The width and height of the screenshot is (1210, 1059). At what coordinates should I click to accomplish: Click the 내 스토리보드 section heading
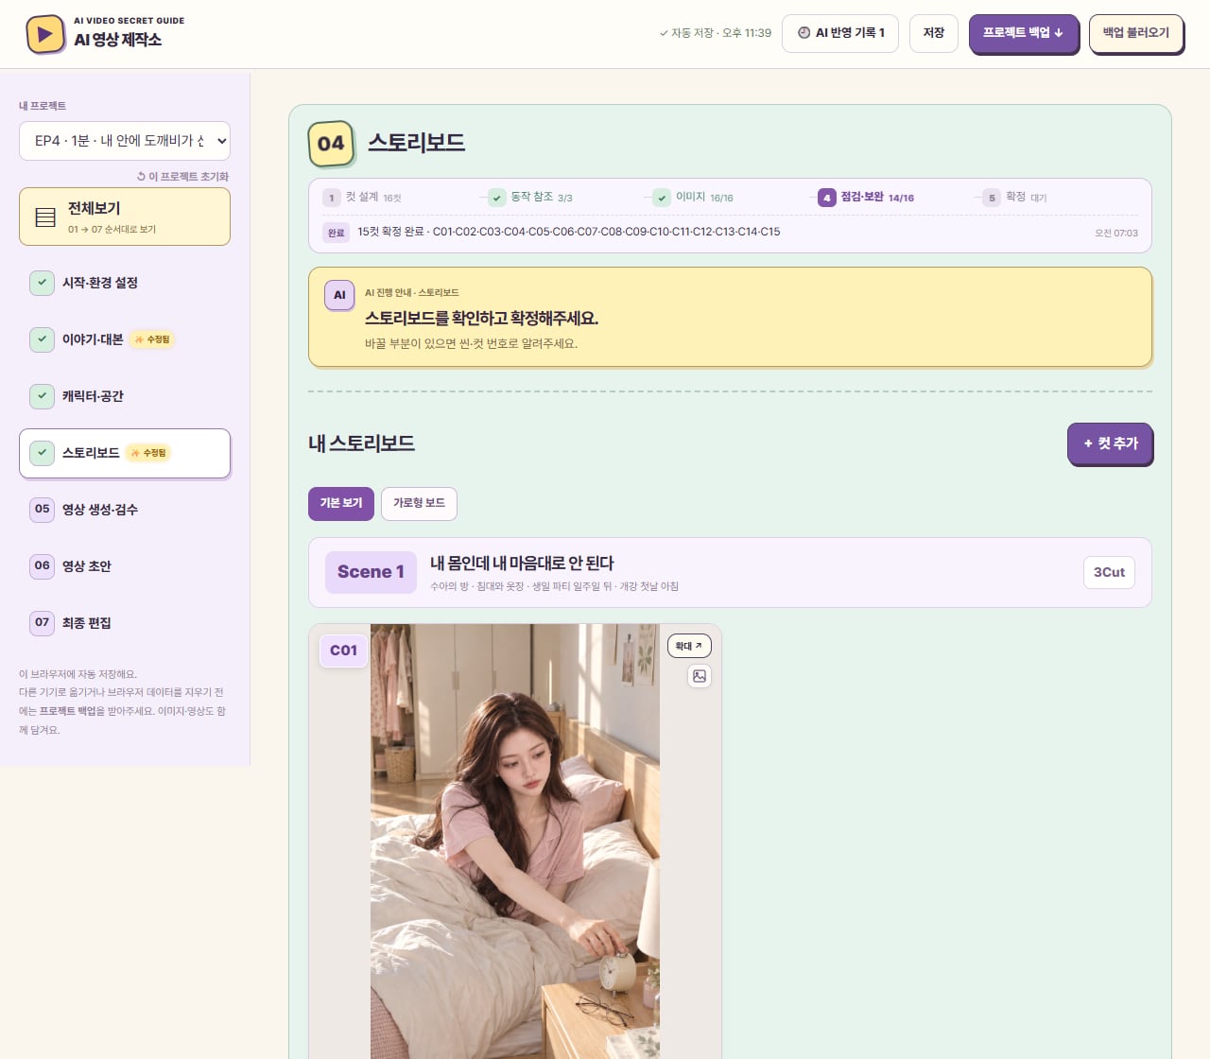pos(361,443)
